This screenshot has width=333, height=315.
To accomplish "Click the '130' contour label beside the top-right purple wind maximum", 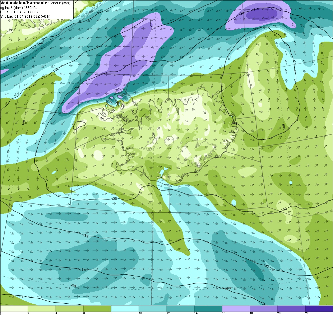I will [241, 13].
